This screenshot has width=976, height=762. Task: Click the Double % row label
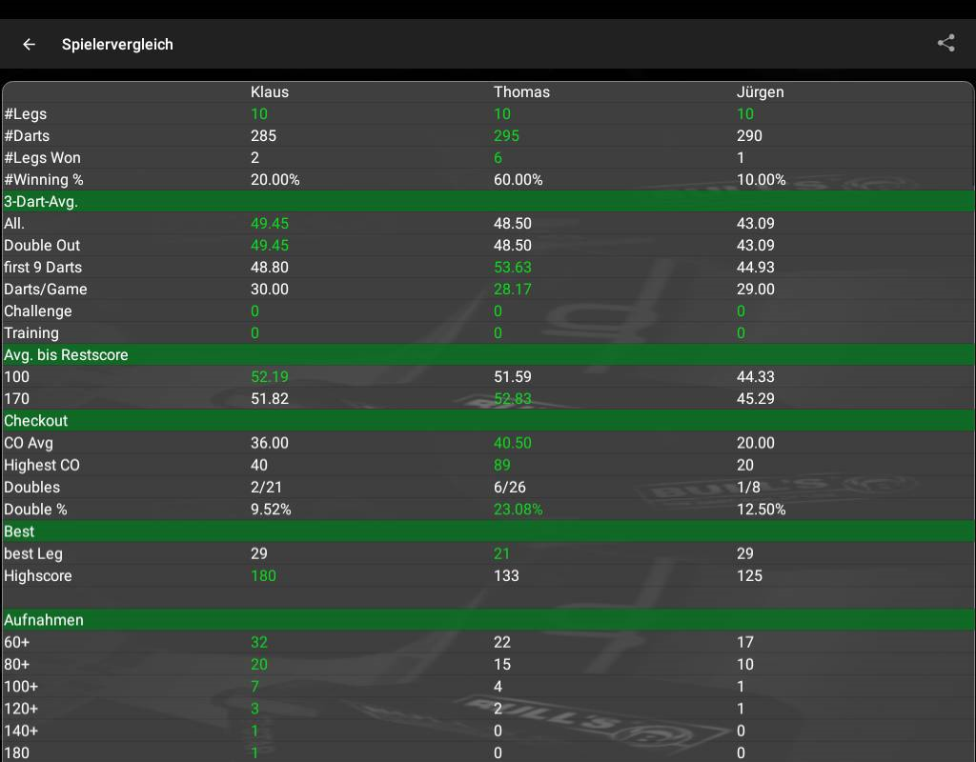35,510
